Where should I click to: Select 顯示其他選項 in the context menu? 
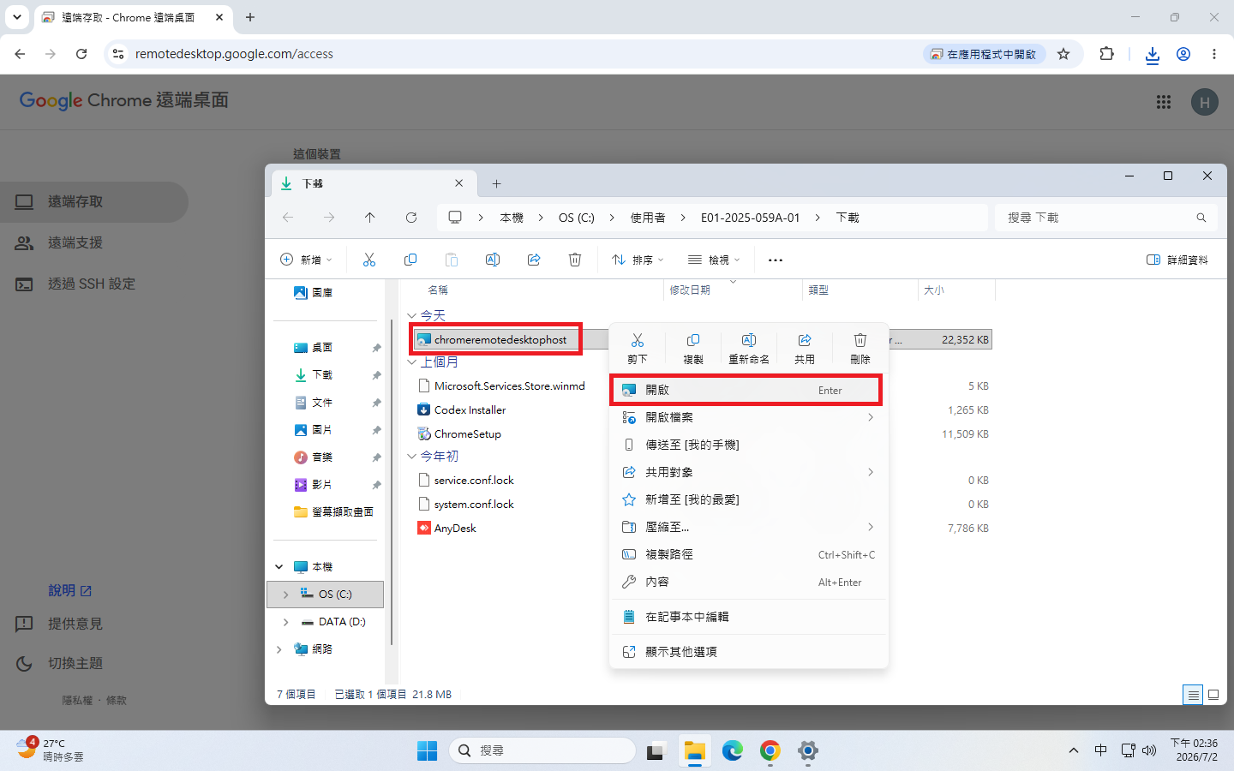coord(748,652)
